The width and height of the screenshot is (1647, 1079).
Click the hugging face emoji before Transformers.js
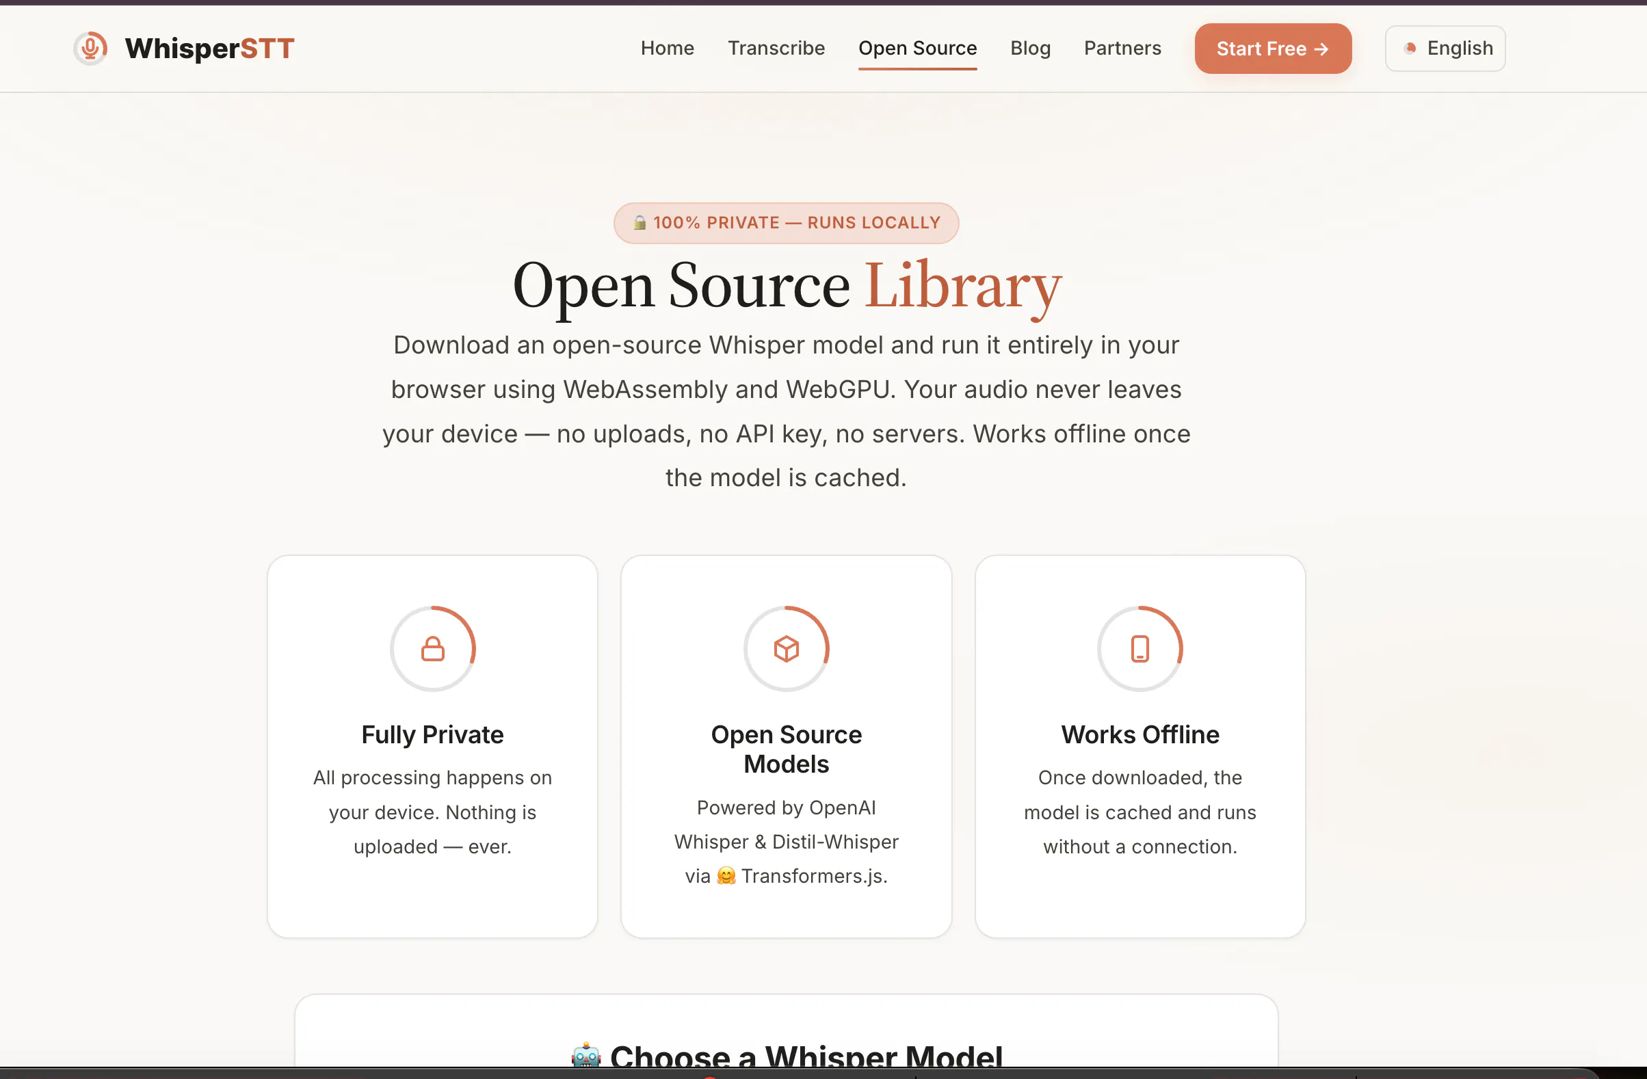tap(726, 876)
